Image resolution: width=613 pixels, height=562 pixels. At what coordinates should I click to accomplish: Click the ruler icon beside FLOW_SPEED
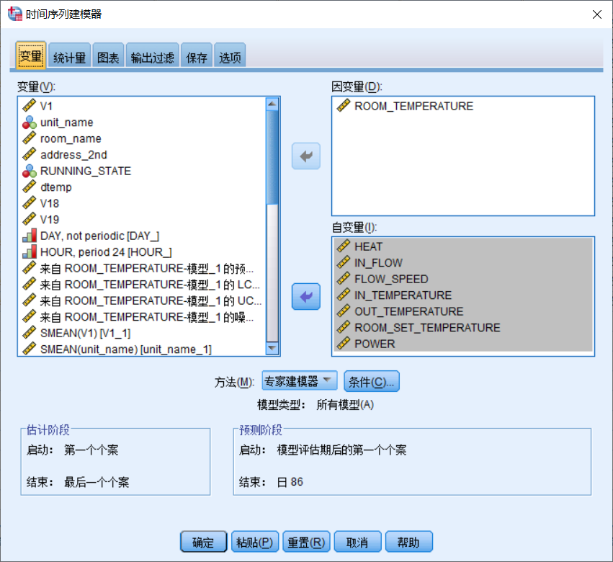point(344,278)
